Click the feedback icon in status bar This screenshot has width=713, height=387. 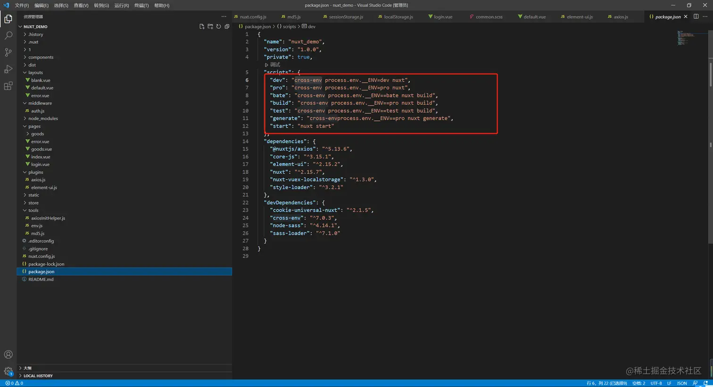coord(696,383)
